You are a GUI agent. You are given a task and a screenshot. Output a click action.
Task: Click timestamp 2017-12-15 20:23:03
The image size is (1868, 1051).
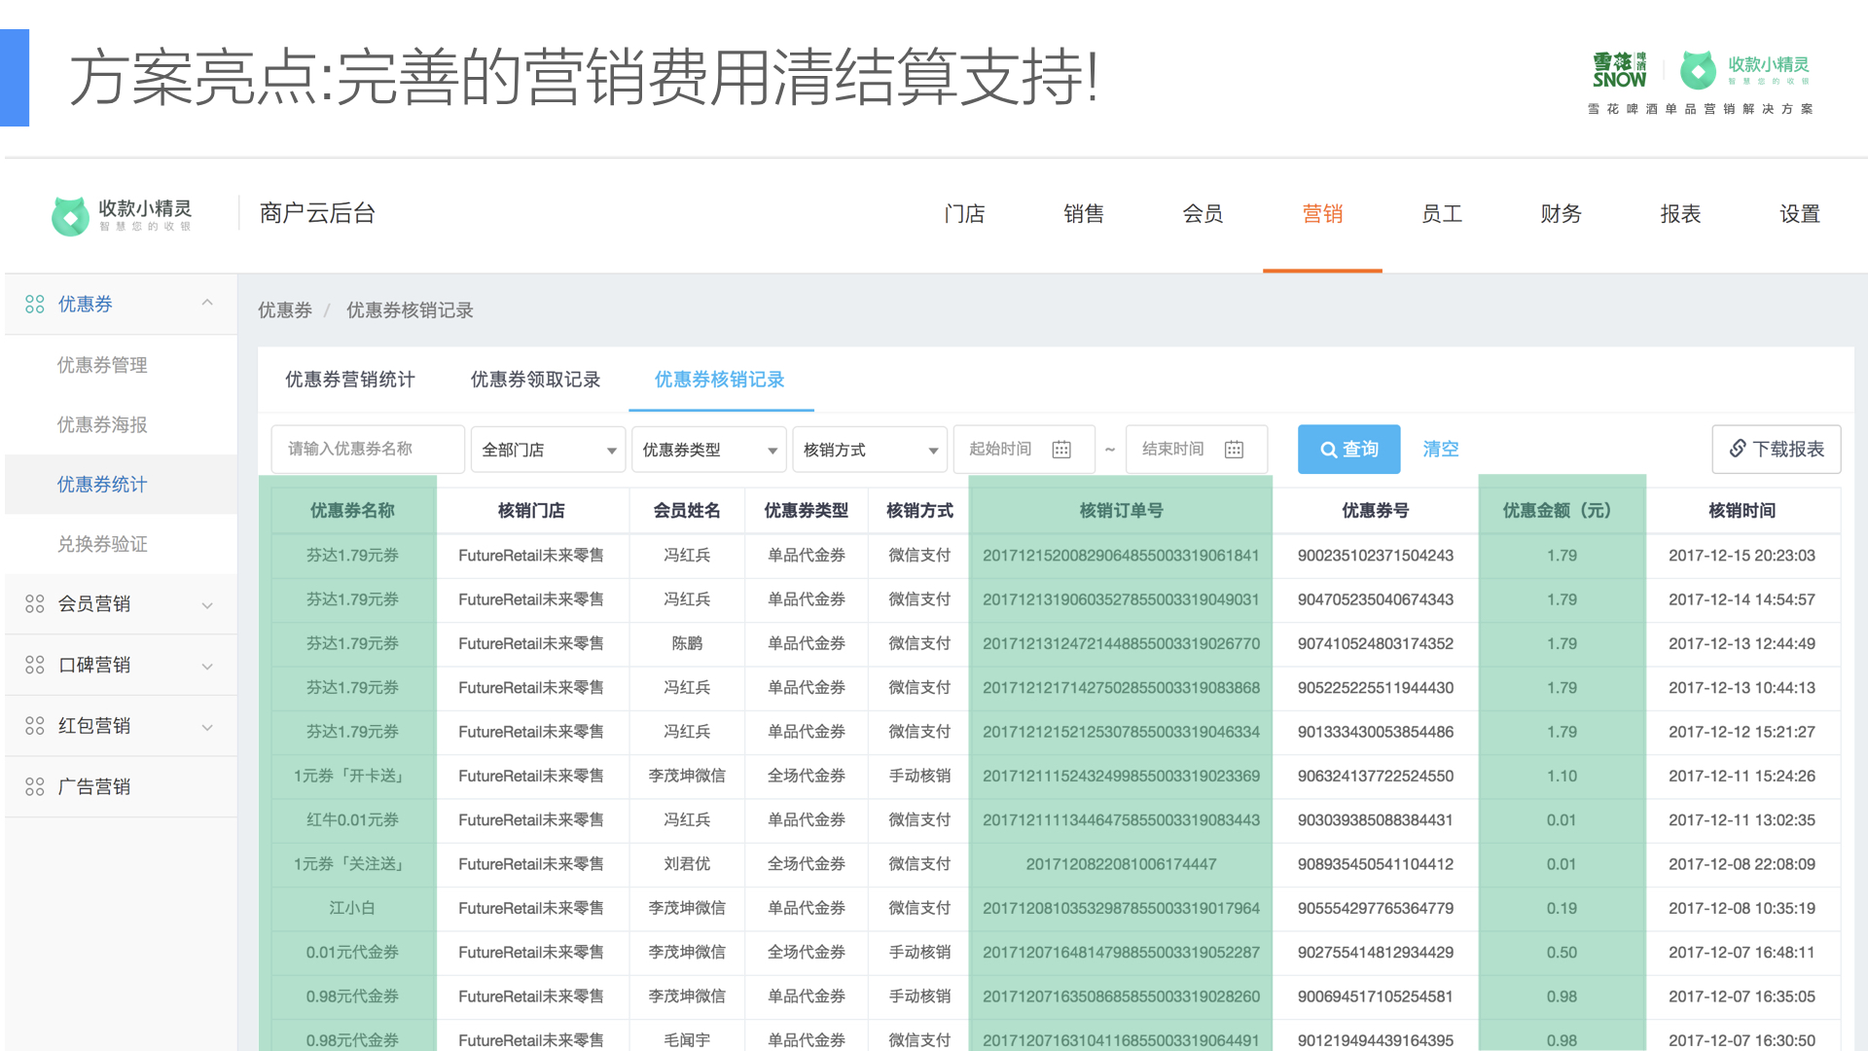pos(1742,556)
